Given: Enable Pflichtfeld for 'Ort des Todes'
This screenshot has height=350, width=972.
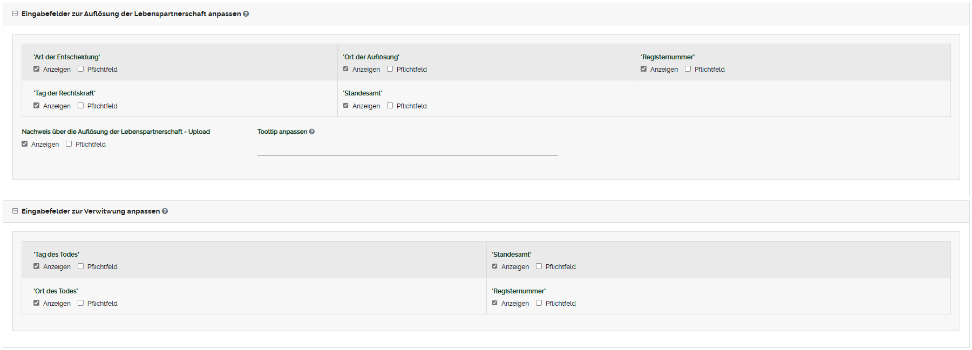Looking at the screenshot, I should pyautogui.click(x=81, y=303).
